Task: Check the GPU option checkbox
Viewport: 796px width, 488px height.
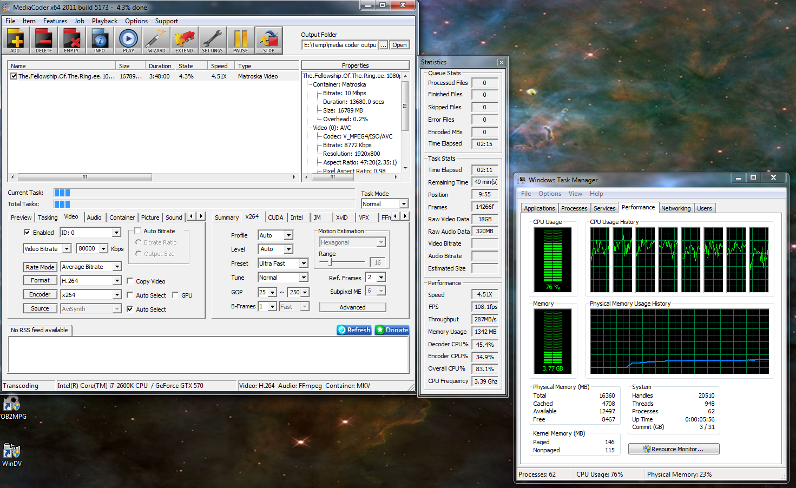Action: pos(175,295)
